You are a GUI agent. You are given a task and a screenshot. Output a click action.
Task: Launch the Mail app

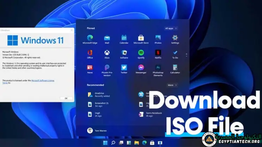[107, 39]
